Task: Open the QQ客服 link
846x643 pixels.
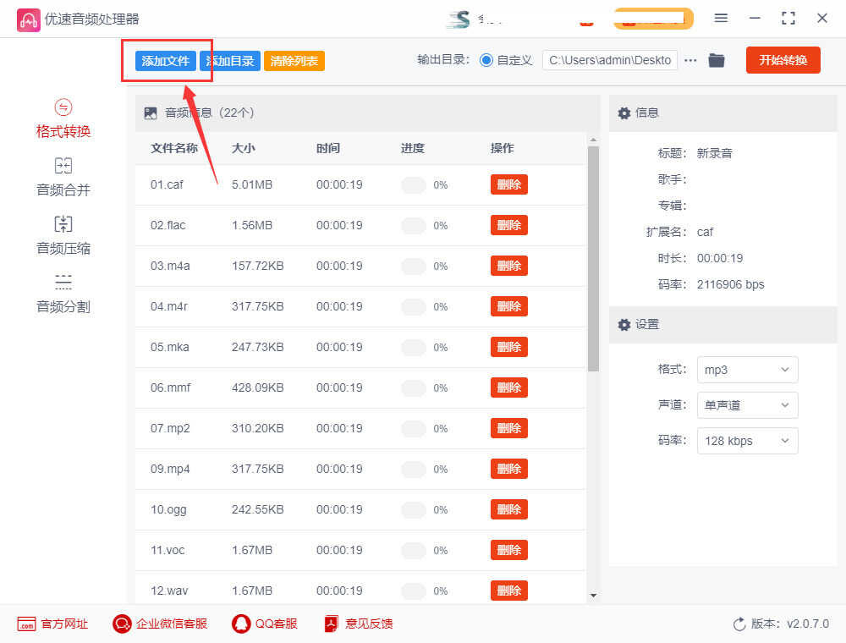Action: coord(264,624)
